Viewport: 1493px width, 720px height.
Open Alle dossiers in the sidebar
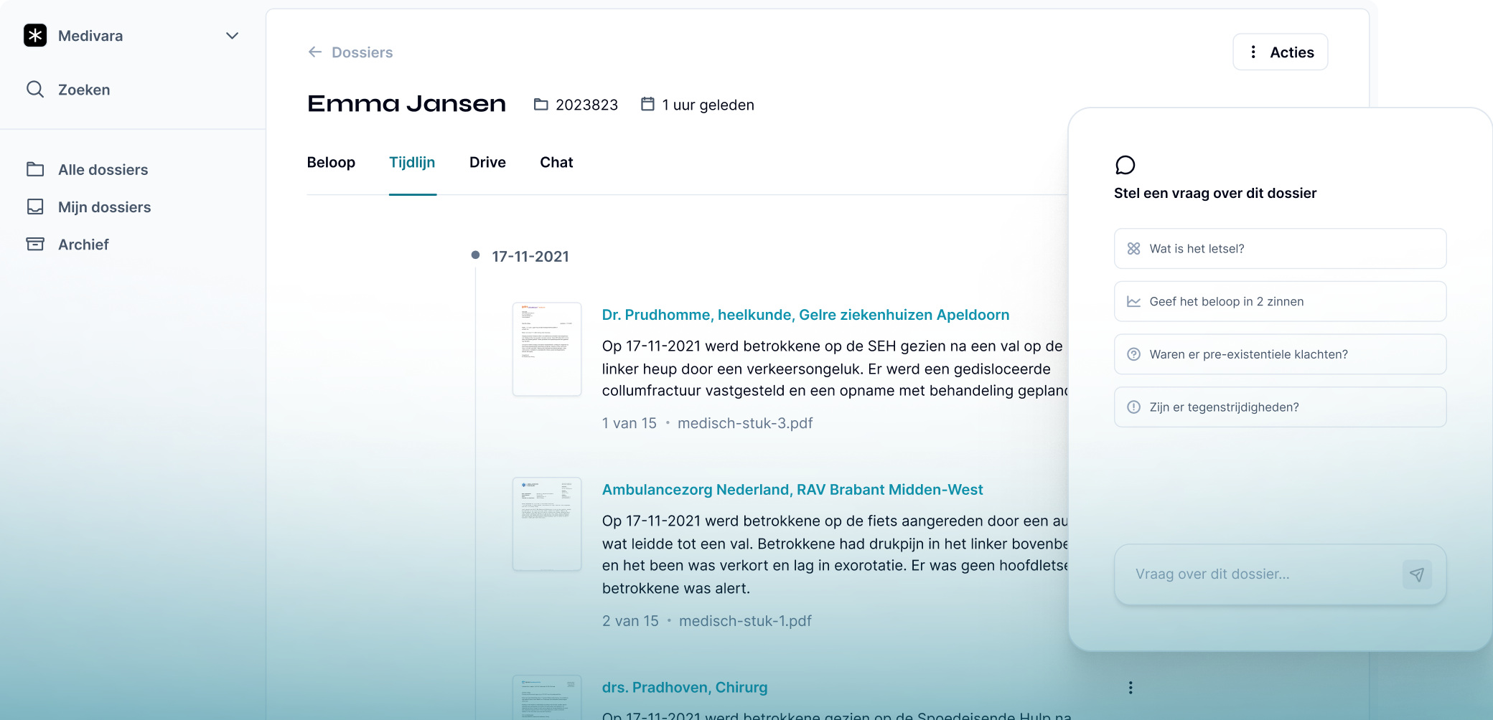[104, 170]
